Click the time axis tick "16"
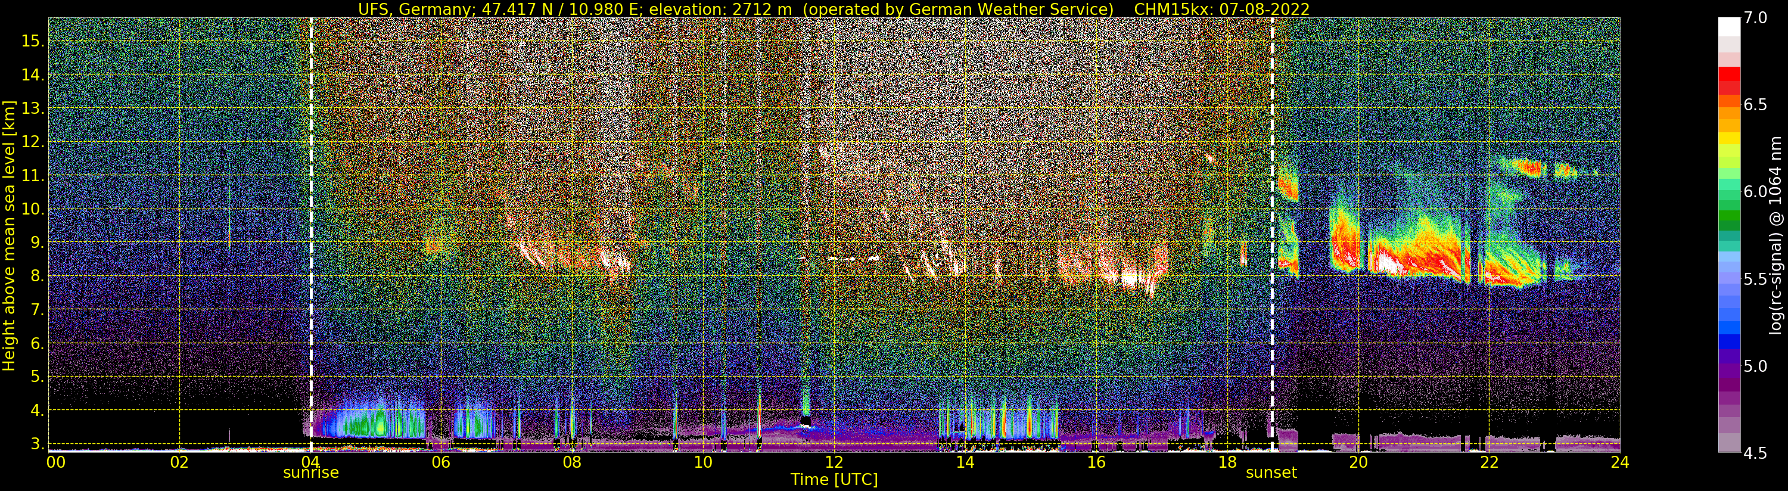The width and height of the screenshot is (1788, 491). (1096, 462)
